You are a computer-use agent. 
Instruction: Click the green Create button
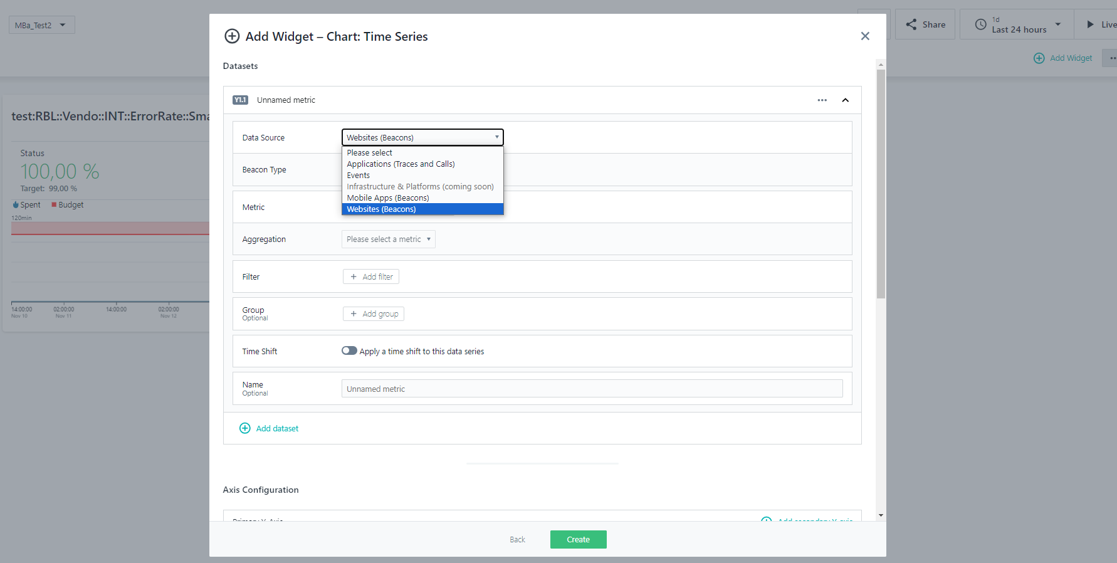coord(578,539)
